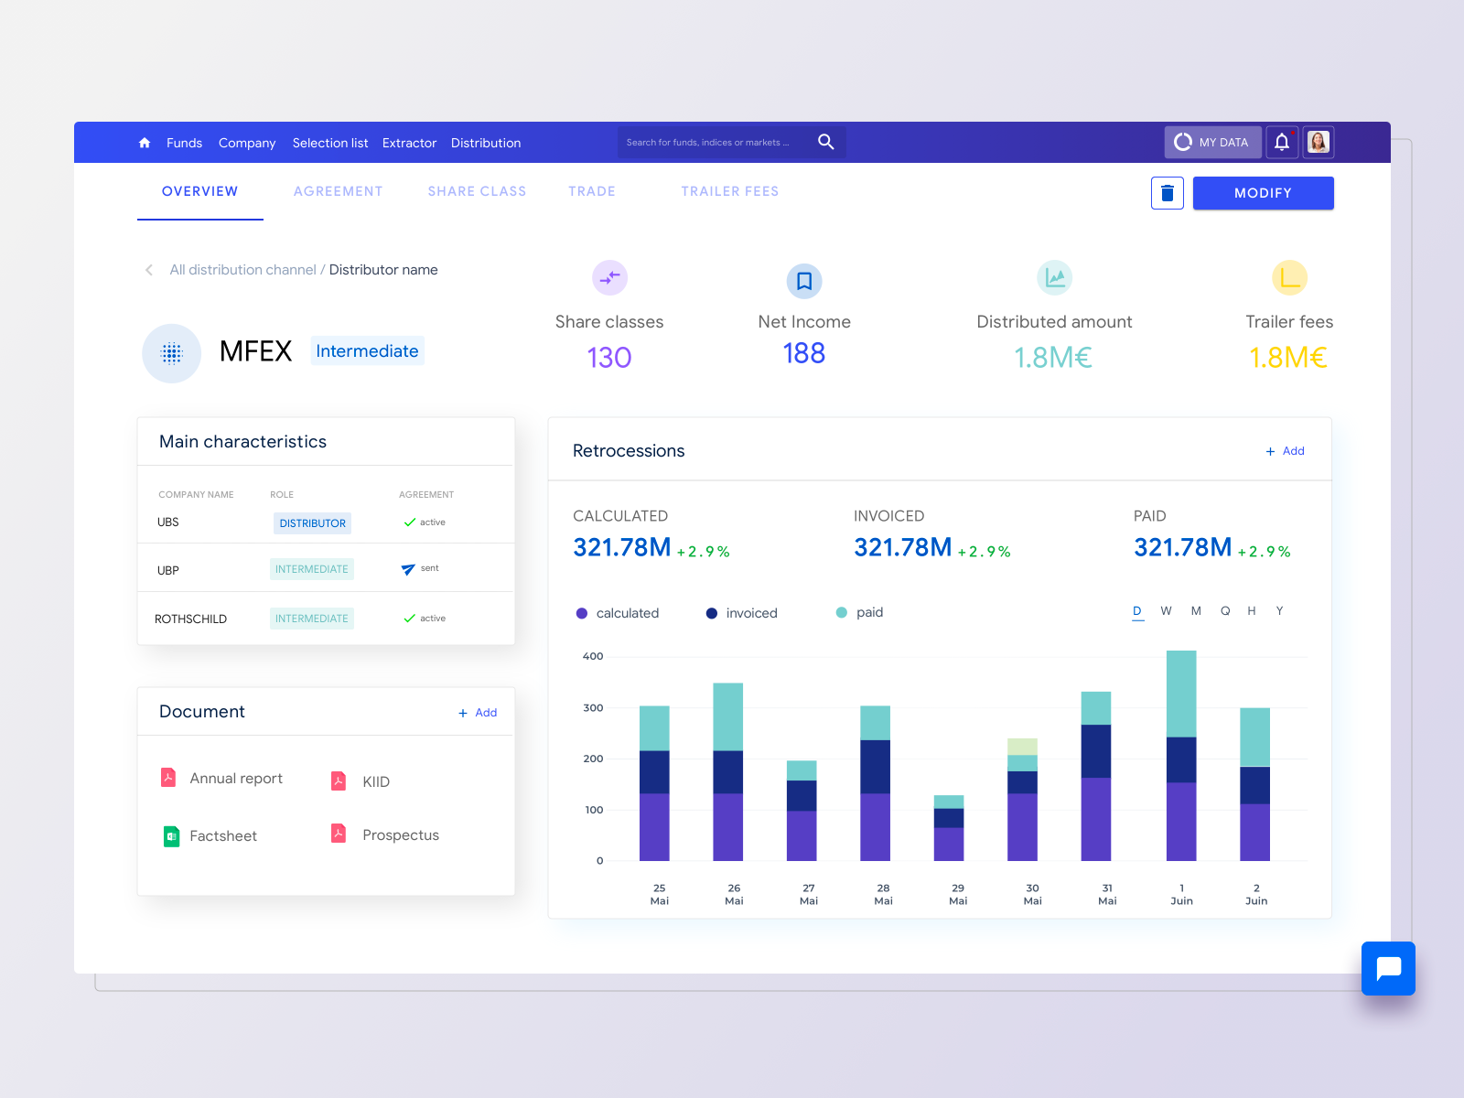Open notifications via the bell icon
Screen dimensions: 1464x1098
click(x=1282, y=142)
